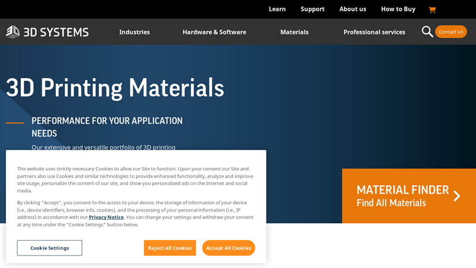This screenshot has width=476, height=268.
Task: Open the shopping cart icon
Action: tap(432, 10)
